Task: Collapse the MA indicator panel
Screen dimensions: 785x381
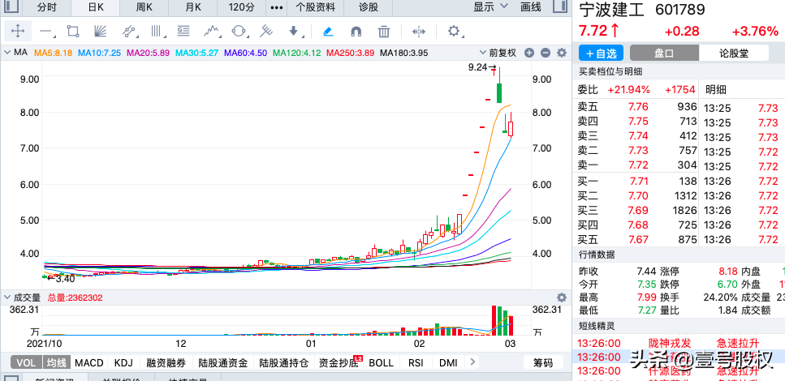Action: pyautogui.click(x=7, y=53)
